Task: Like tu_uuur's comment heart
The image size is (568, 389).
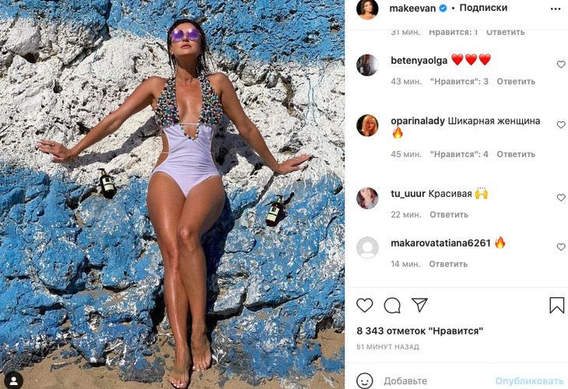Action: click(561, 198)
